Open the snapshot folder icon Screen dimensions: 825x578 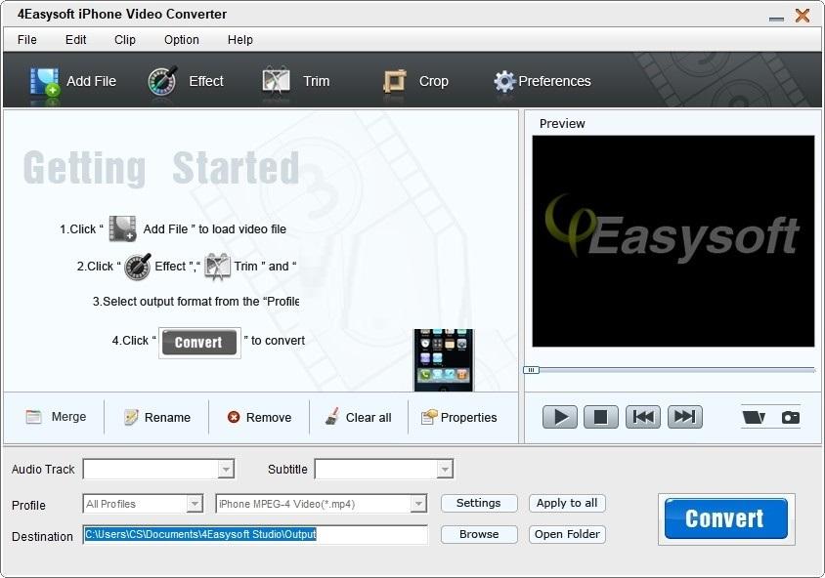pyautogui.click(x=753, y=418)
